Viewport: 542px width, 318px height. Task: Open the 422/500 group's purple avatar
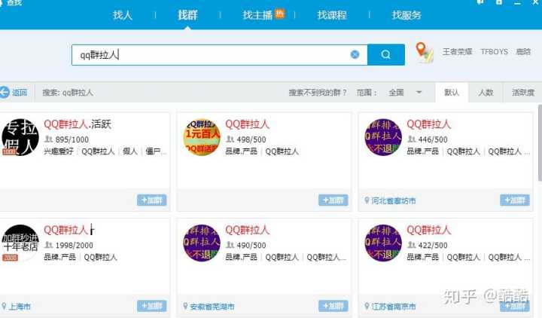point(383,243)
